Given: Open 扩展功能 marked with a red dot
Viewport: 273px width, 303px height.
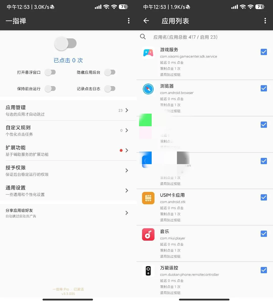Looking at the screenshot, I should click(68, 150).
